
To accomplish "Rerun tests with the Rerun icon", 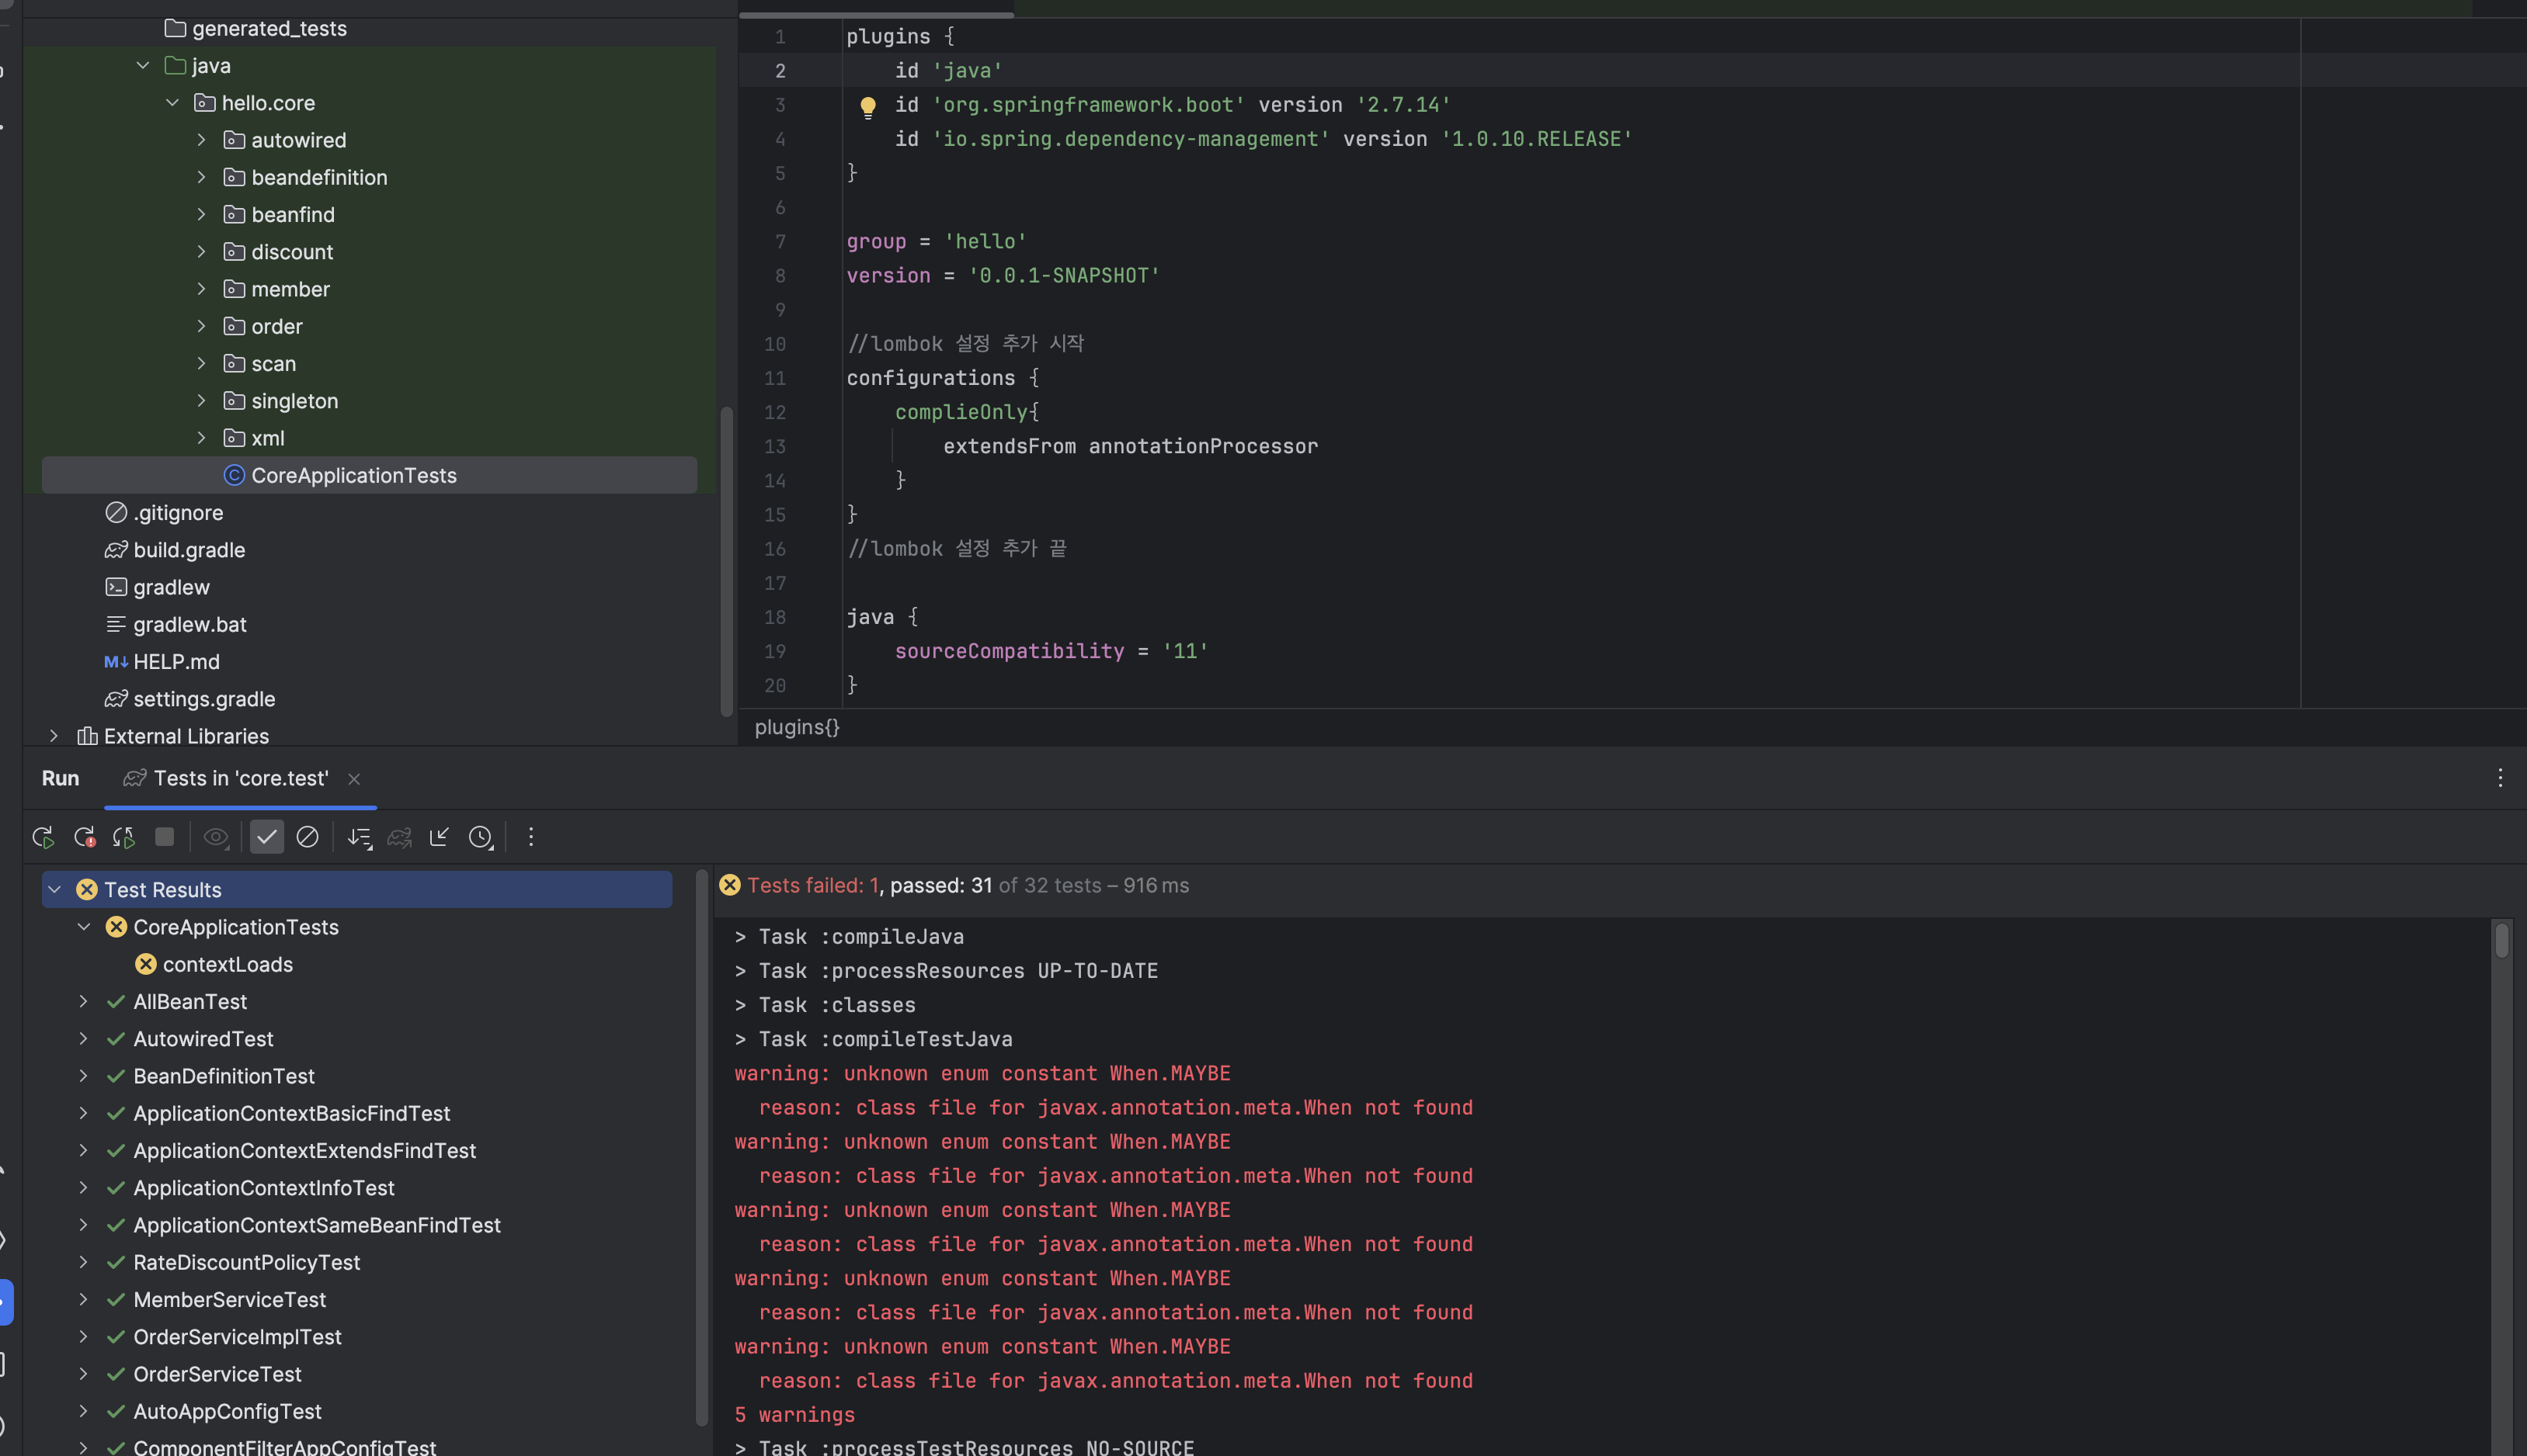I will click(x=43, y=837).
